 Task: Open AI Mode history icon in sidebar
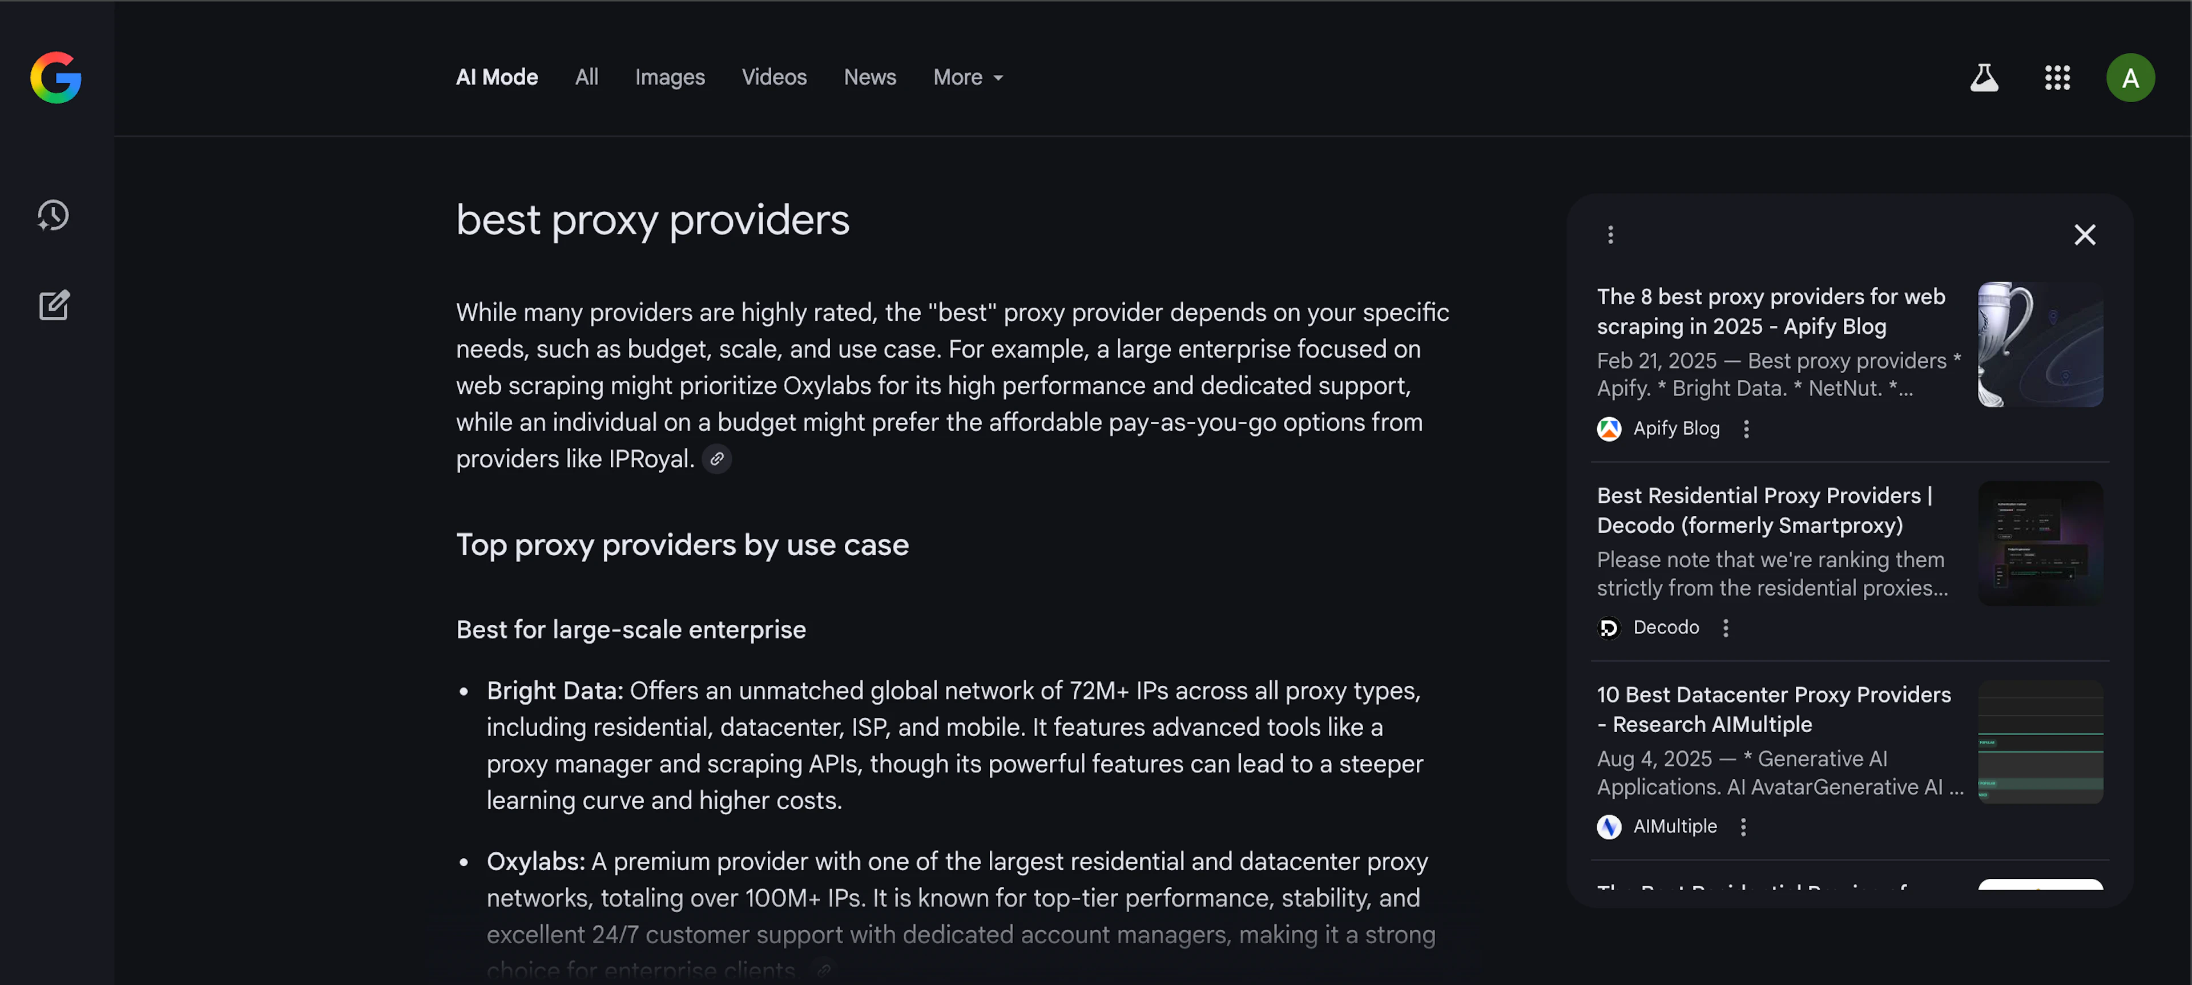click(54, 216)
